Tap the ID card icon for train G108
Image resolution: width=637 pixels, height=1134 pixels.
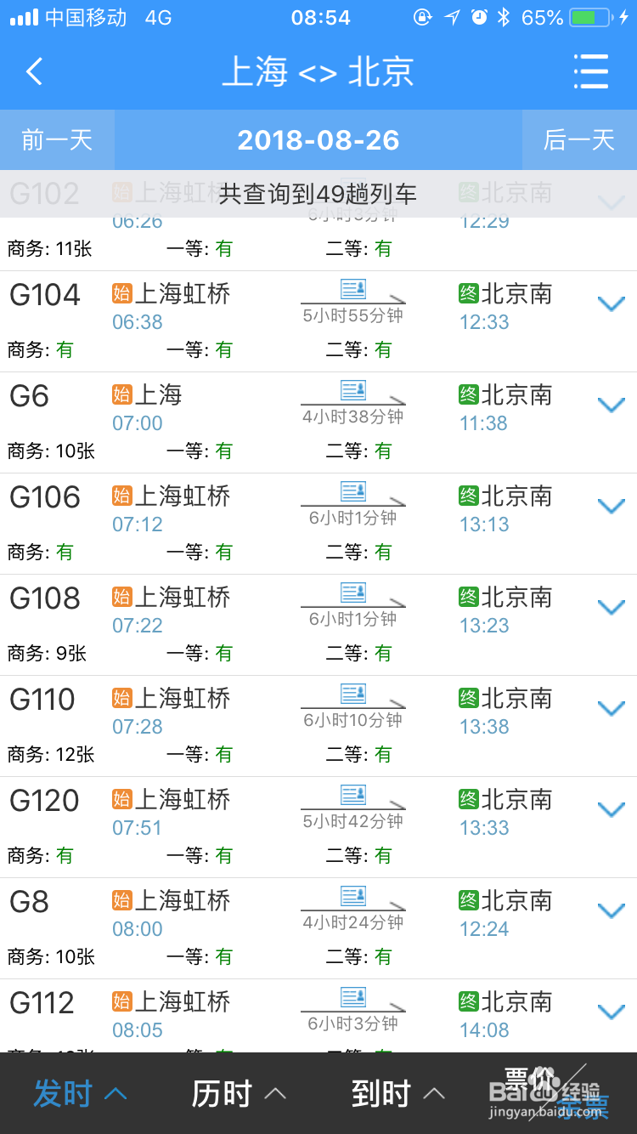(x=353, y=593)
